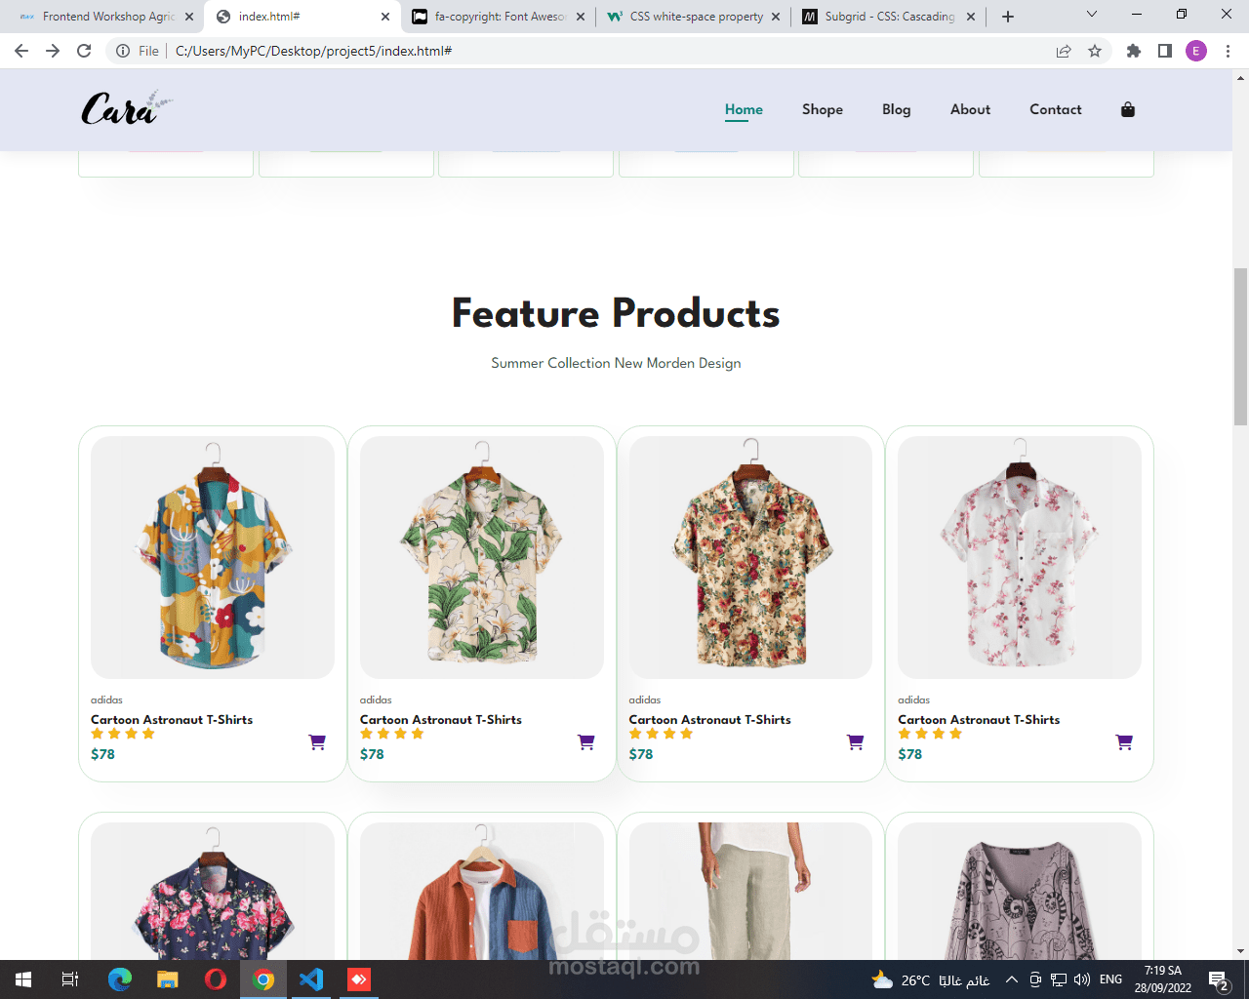Click Summer Collection New Morden Design text

(616, 363)
